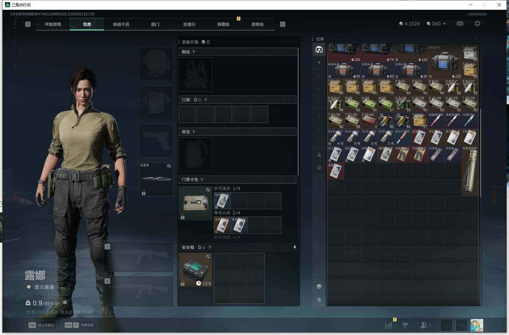The height and width of the screenshot is (335, 509).
Task: Click 转移全部 button
Action: pos(79,325)
